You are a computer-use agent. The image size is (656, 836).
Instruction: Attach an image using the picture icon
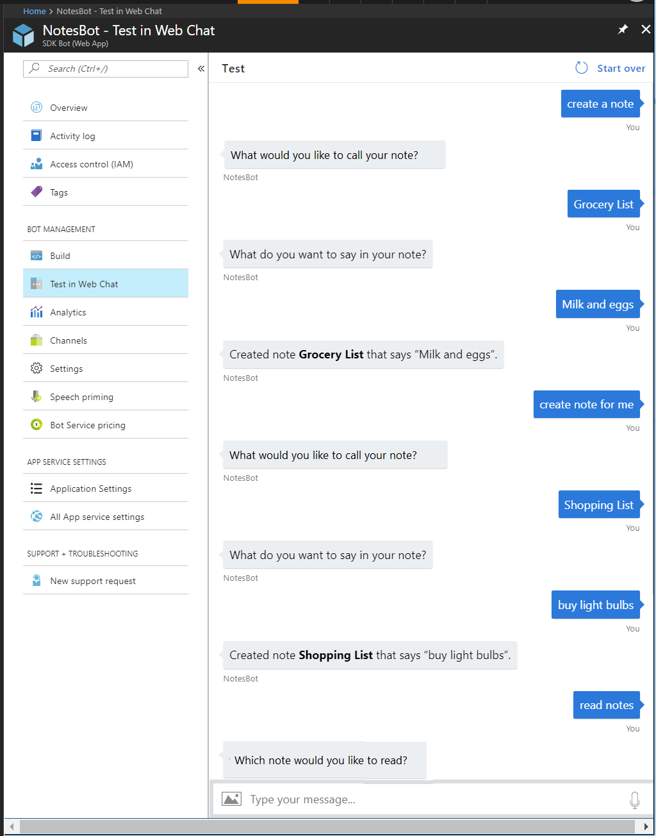coord(231,799)
